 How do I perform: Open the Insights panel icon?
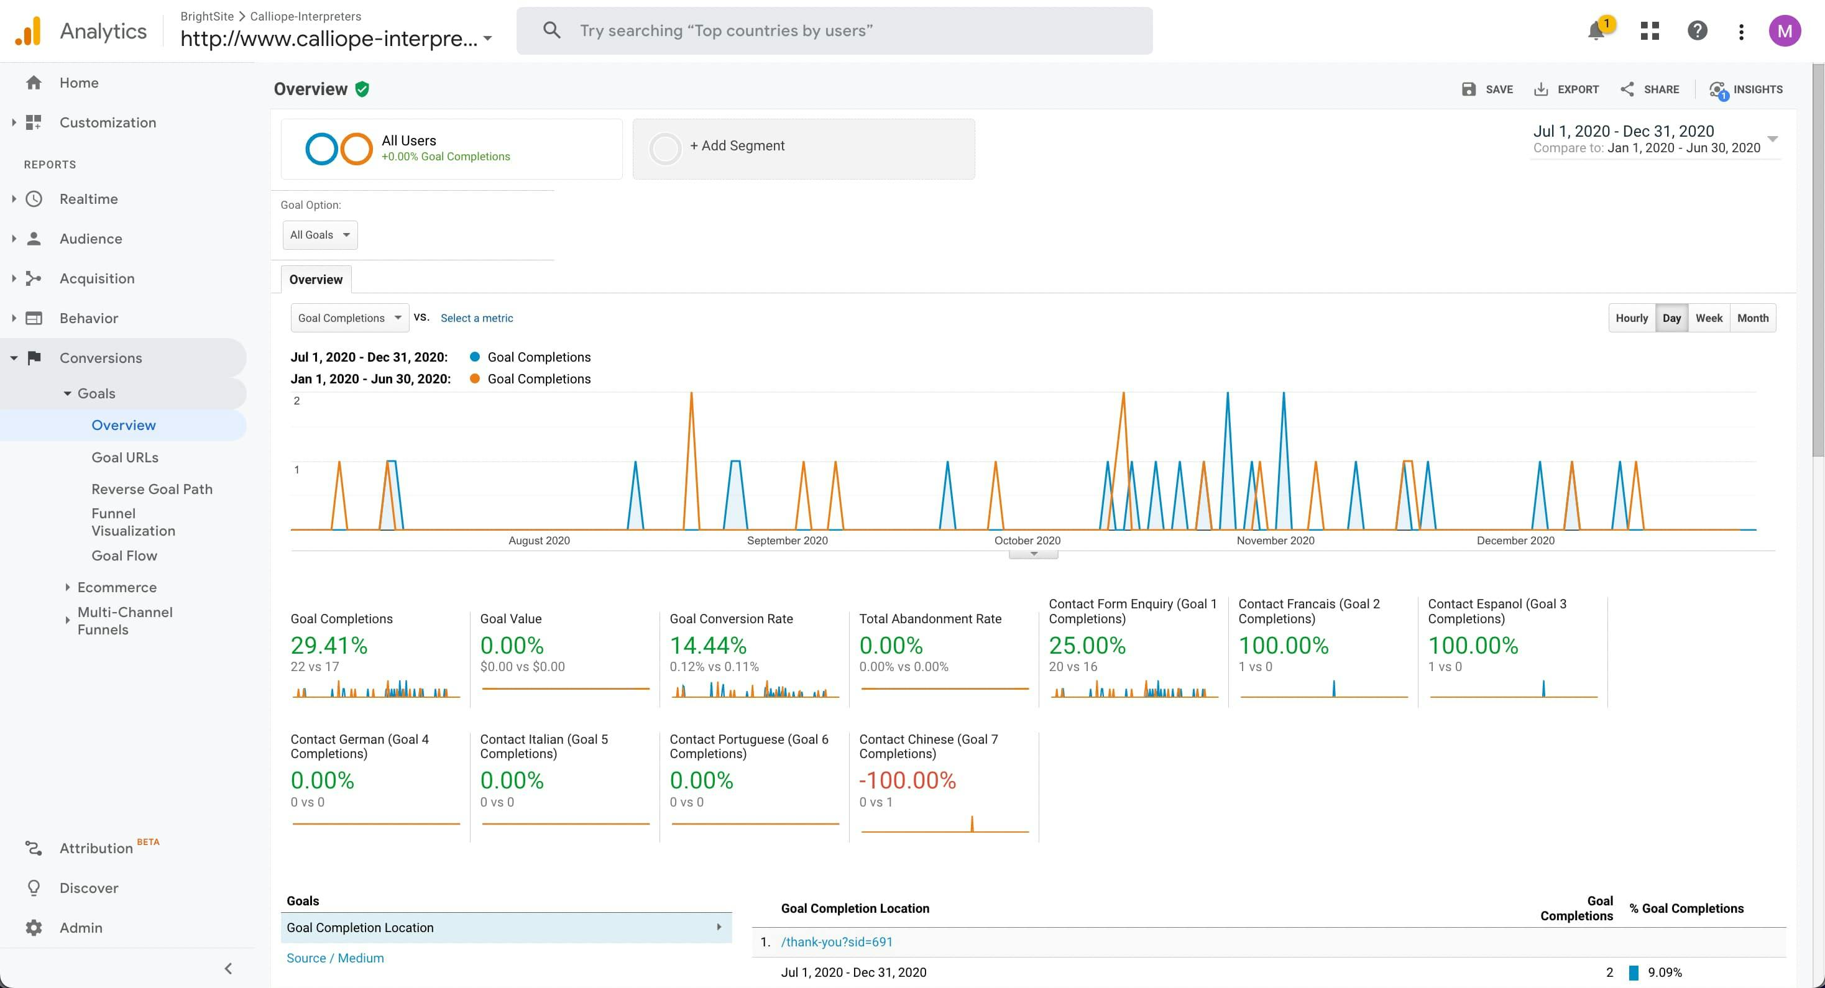tap(1718, 90)
